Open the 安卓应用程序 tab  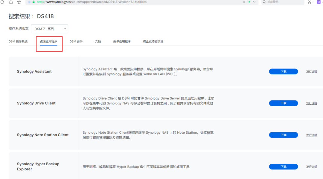pyautogui.click(x=122, y=41)
